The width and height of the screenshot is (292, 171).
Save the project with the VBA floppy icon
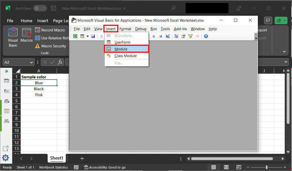coord(93,36)
